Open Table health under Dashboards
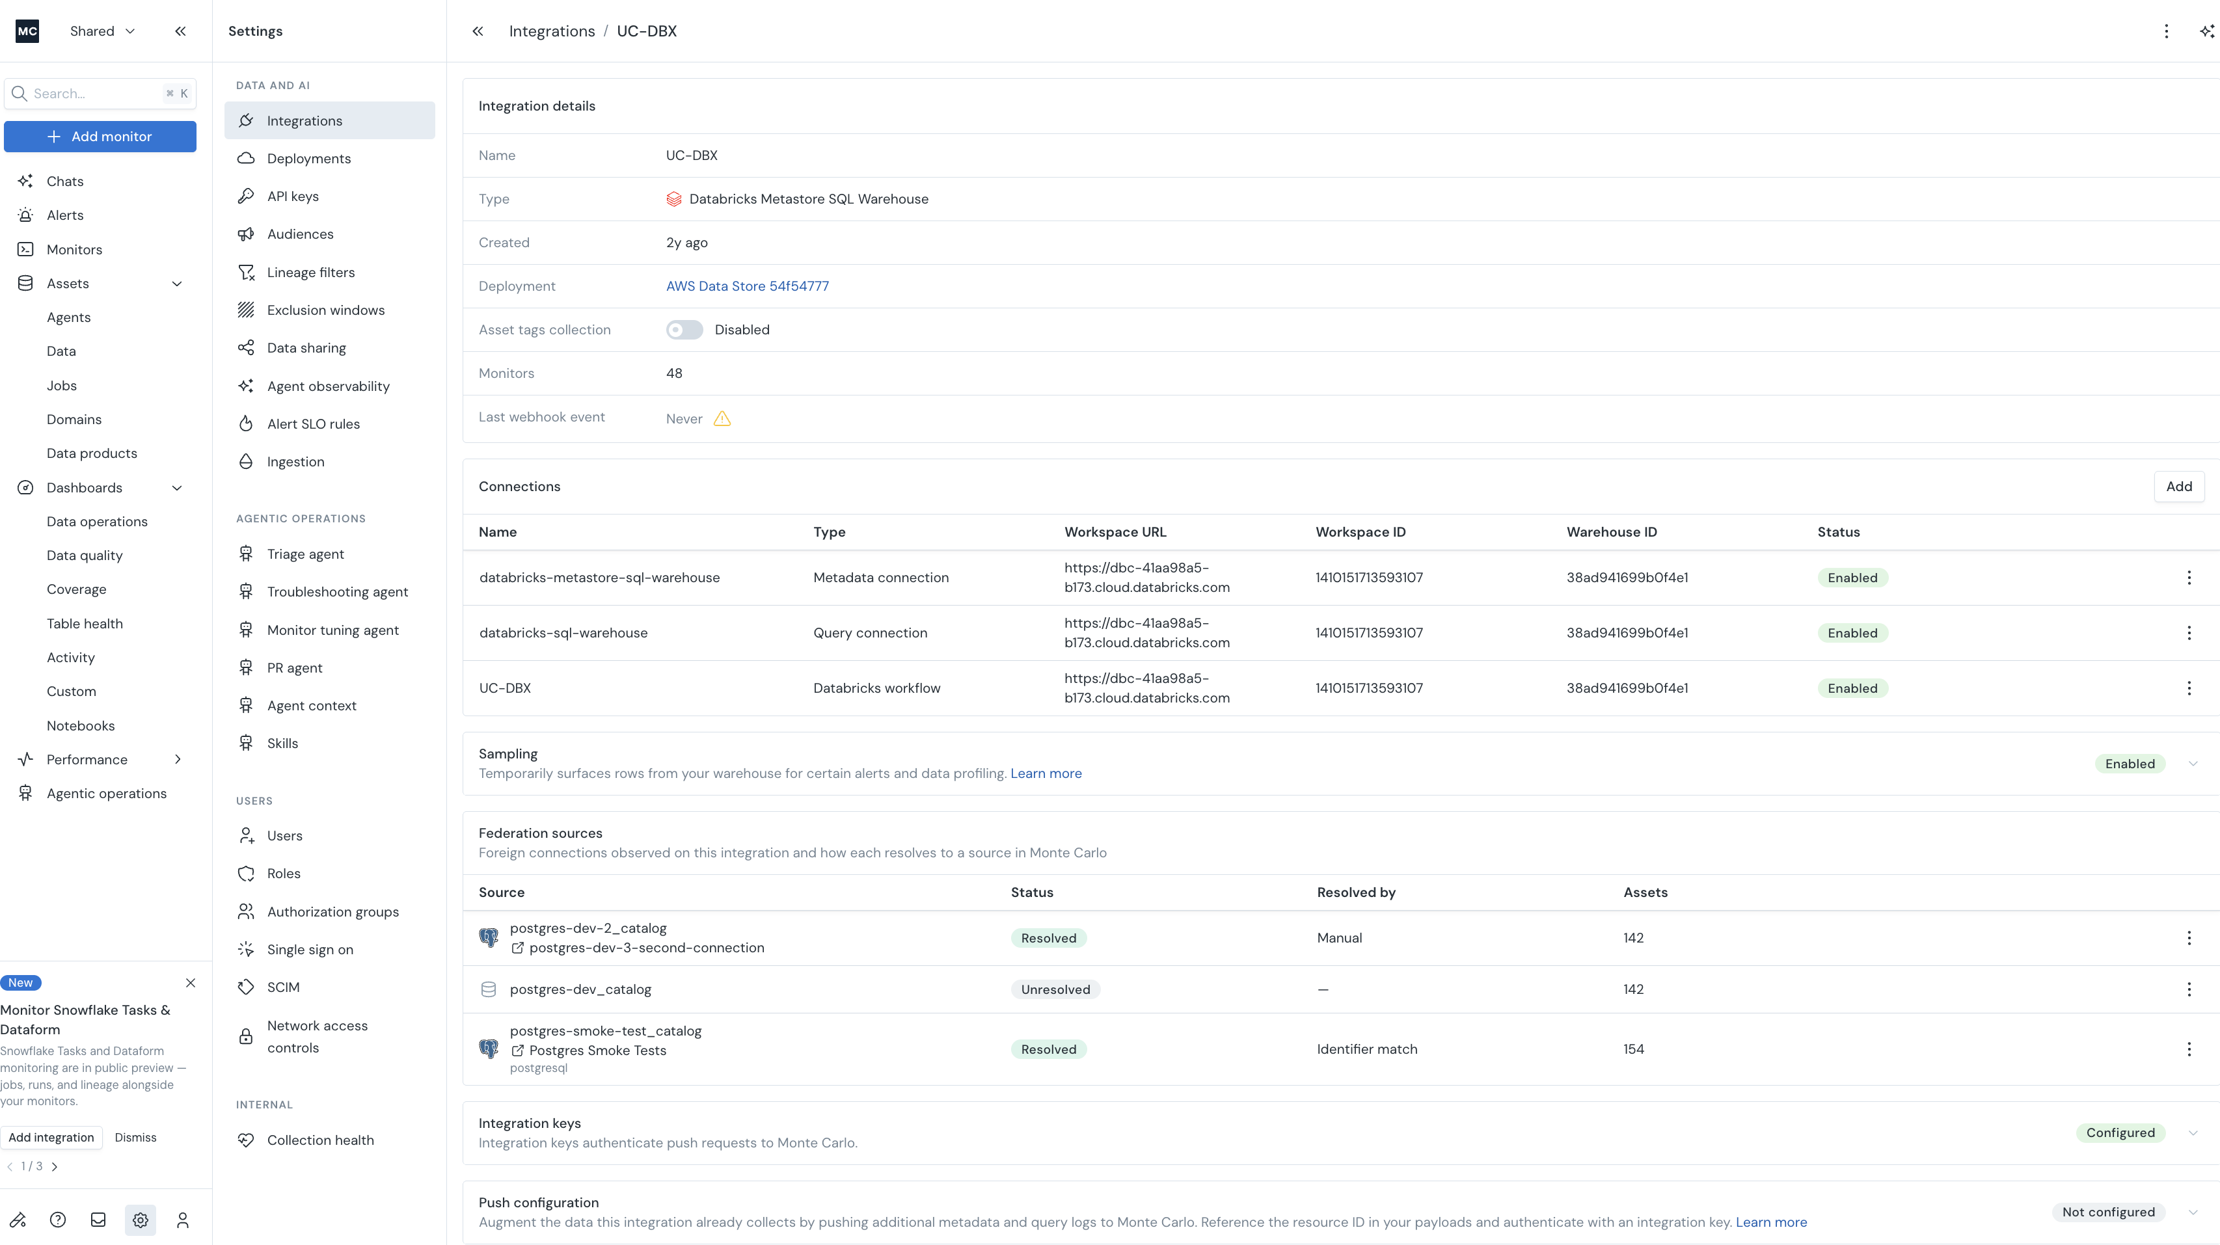Viewport: 2220px width, 1245px height. point(85,624)
